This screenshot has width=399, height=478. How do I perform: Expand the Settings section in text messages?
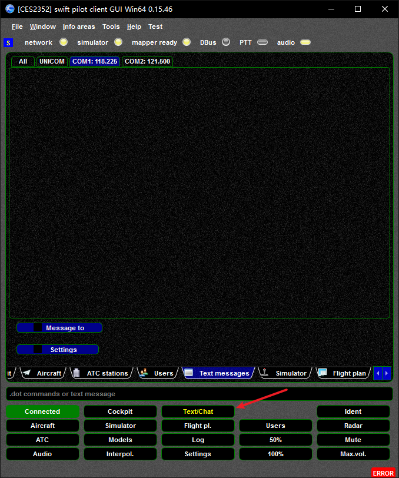click(x=58, y=350)
